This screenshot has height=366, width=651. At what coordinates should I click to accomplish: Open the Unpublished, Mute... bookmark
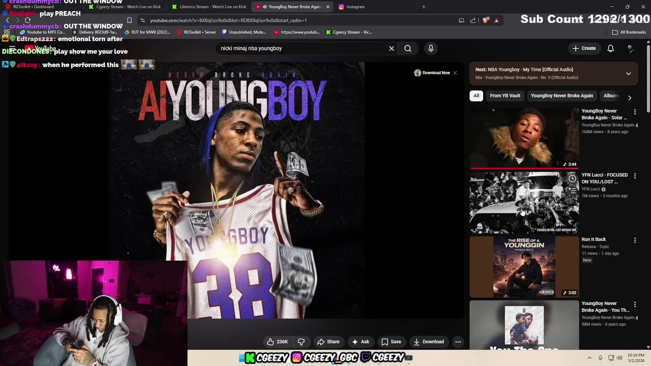point(244,32)
